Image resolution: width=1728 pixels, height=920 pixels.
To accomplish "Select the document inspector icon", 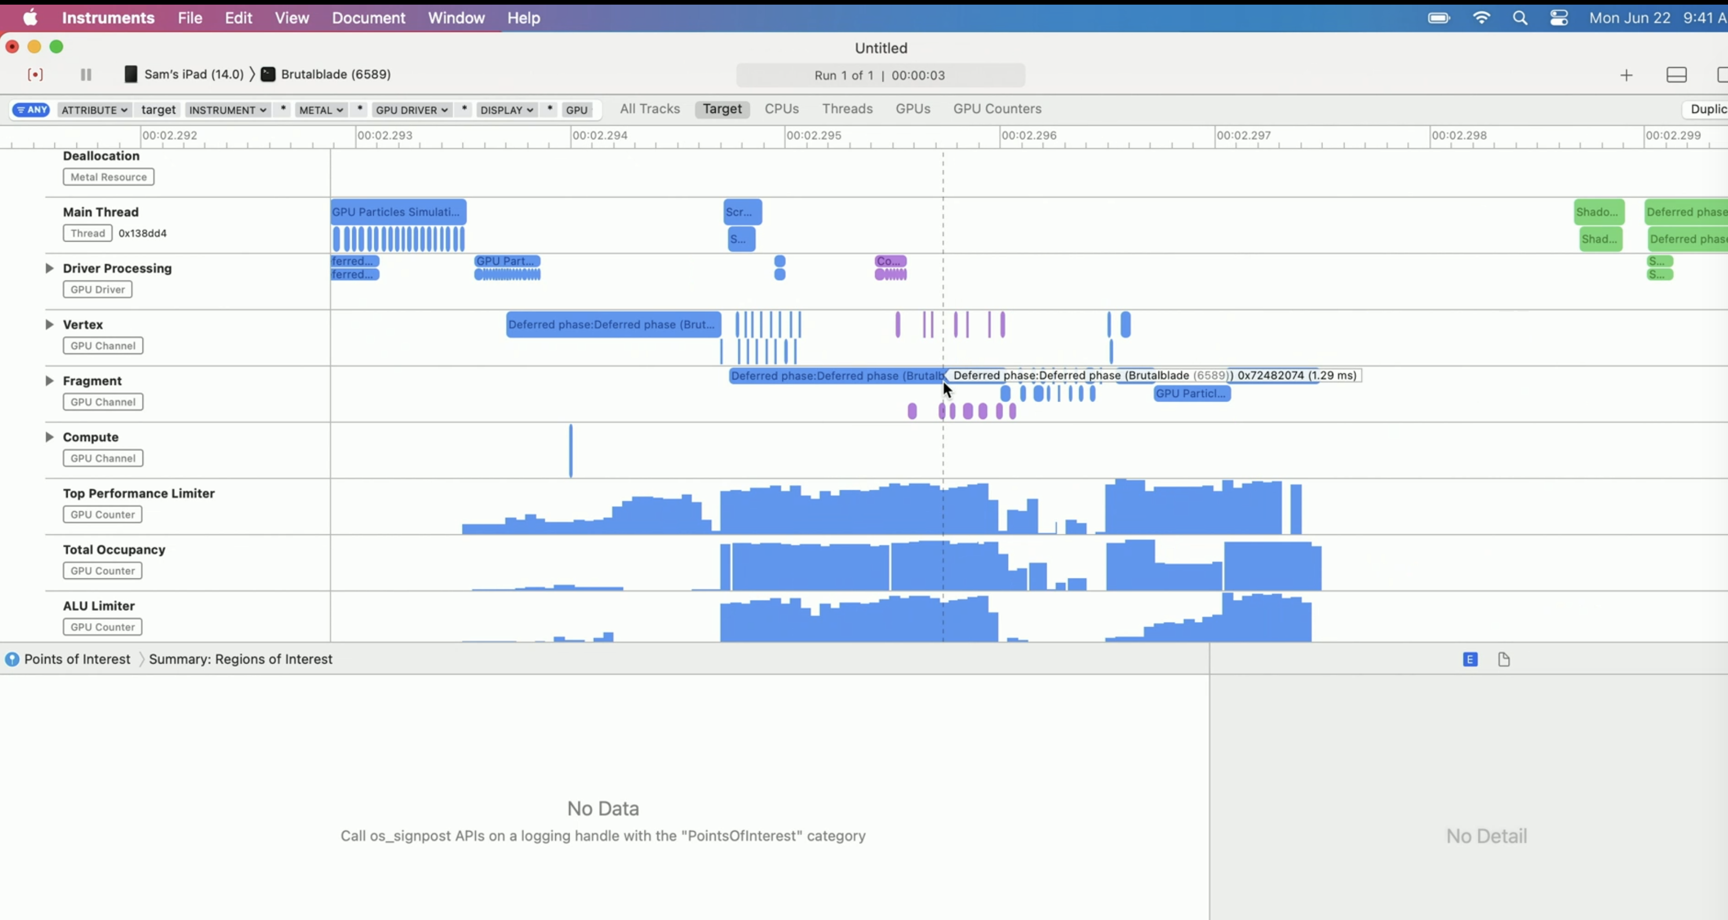I will pos(1504,659).
